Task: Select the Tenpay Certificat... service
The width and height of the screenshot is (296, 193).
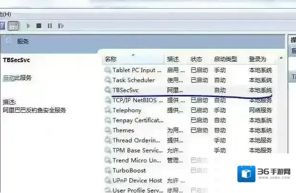Action: [189, 120]
